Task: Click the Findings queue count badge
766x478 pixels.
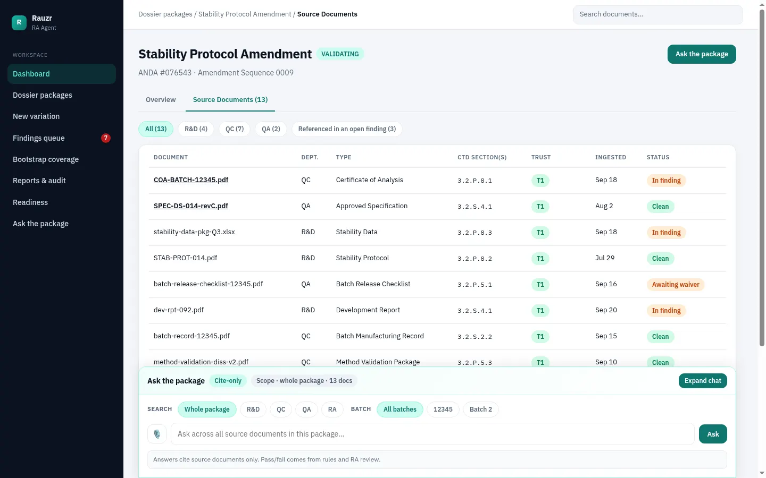Action: point(106,138)
